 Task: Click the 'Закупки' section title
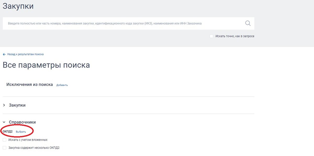coord(17,105)
